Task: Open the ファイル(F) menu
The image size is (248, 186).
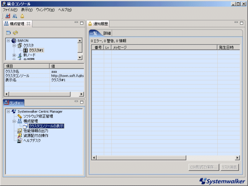Action: 10,10
